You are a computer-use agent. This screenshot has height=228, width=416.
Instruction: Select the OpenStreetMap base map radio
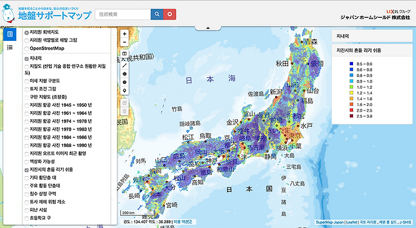click(27, 49)
